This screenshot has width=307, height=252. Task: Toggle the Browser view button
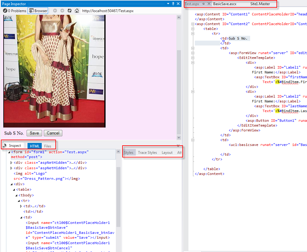[38, 11]
